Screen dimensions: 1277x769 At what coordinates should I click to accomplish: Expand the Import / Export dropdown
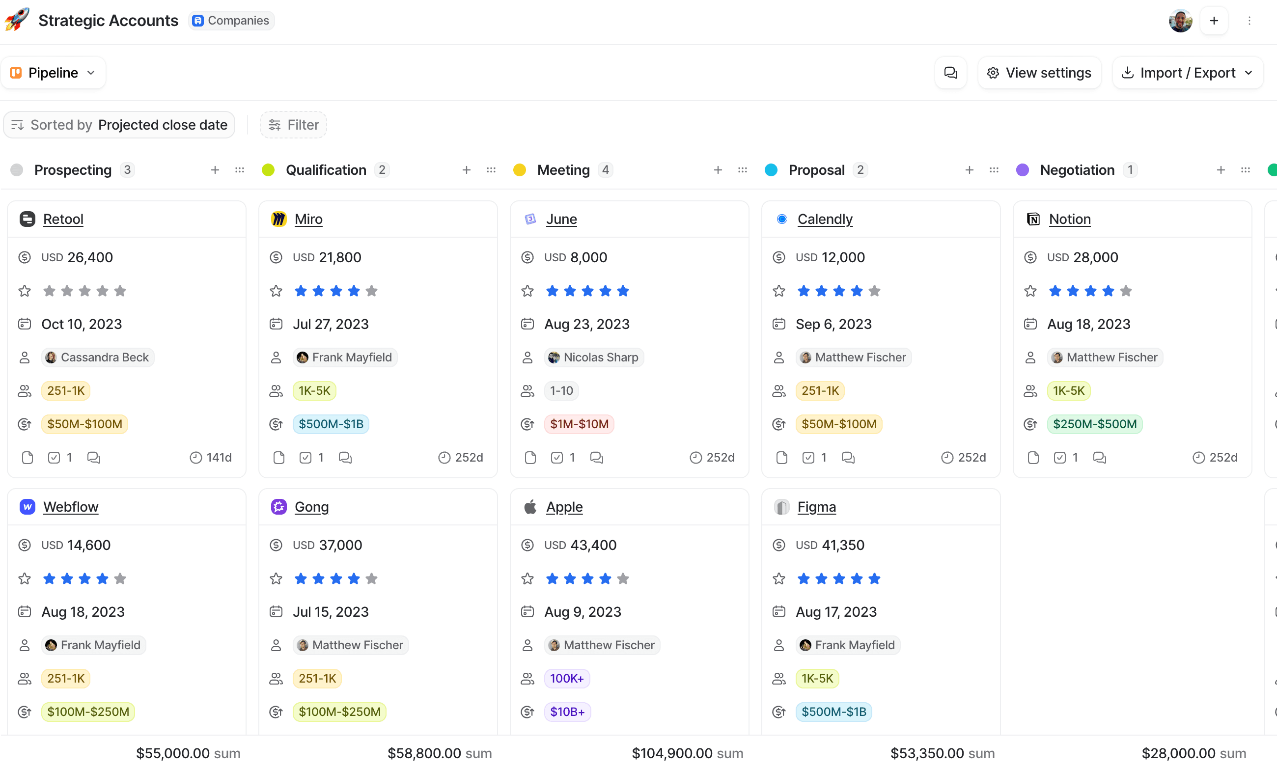coord(1187,73)
